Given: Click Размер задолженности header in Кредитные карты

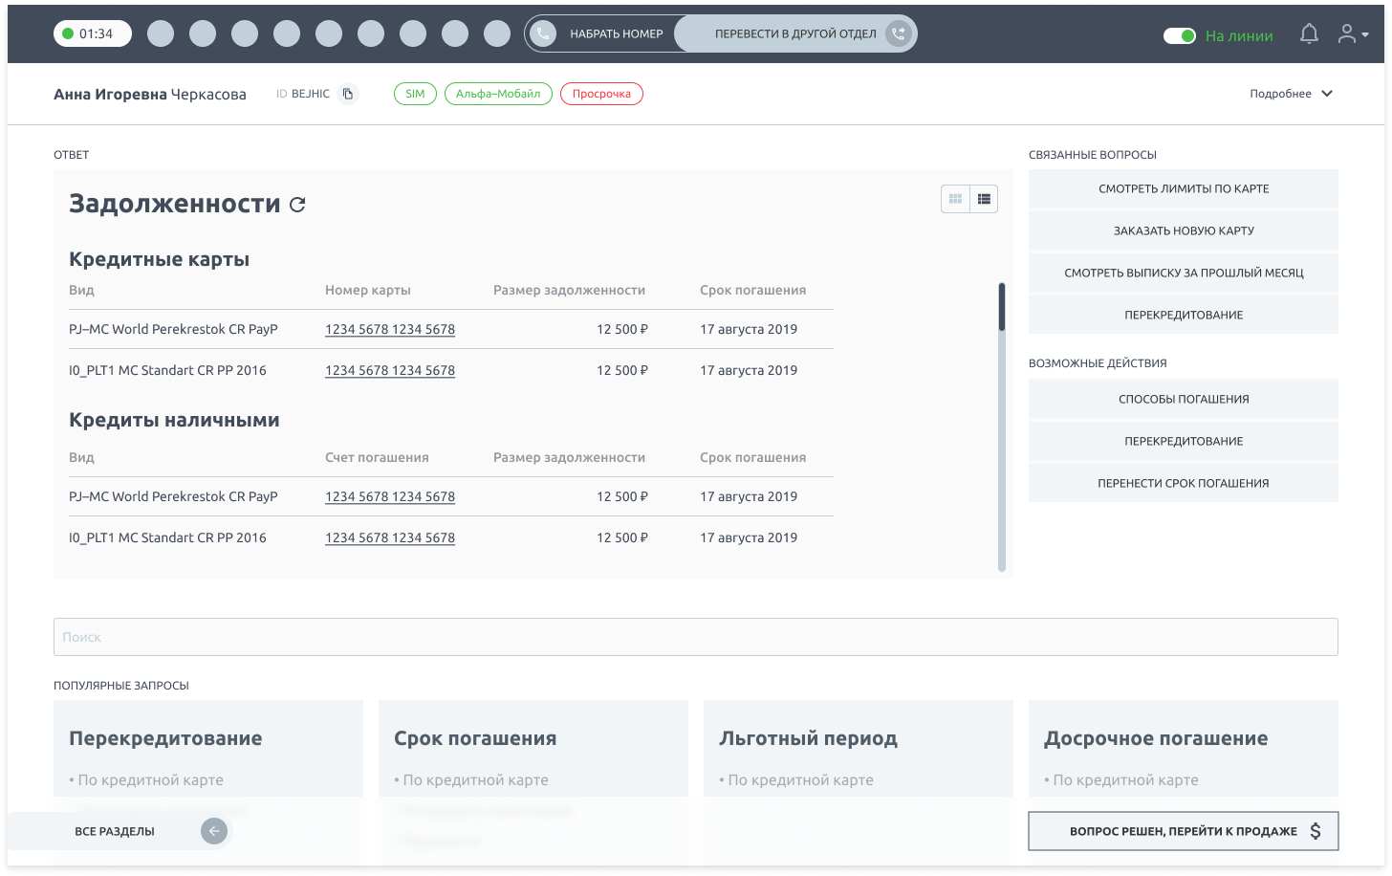Looking at the screenshot, I should tap(569, 290).
